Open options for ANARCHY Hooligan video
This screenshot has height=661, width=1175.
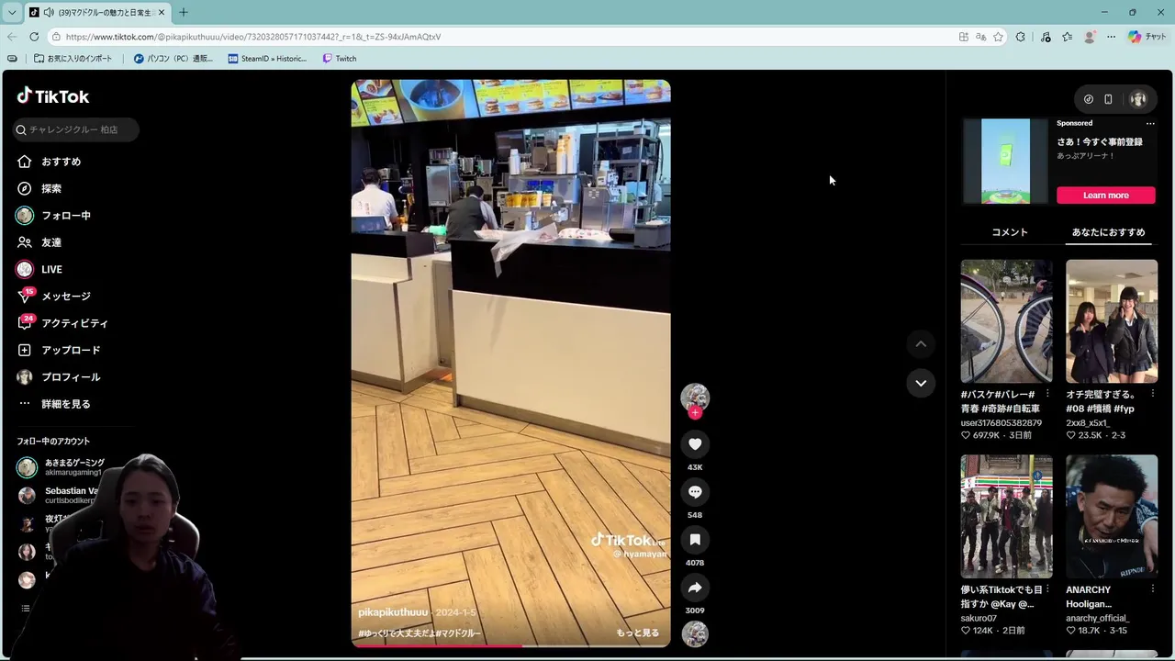coord(1153,589)
